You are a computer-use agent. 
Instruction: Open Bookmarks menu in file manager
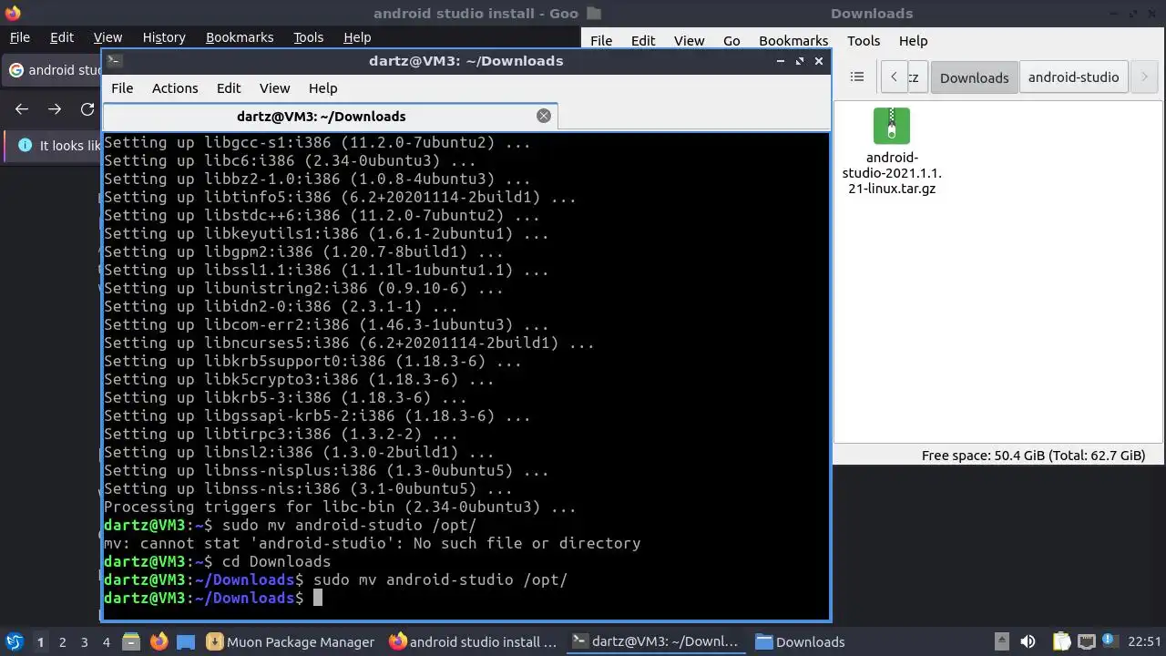(x=793, y=41)
